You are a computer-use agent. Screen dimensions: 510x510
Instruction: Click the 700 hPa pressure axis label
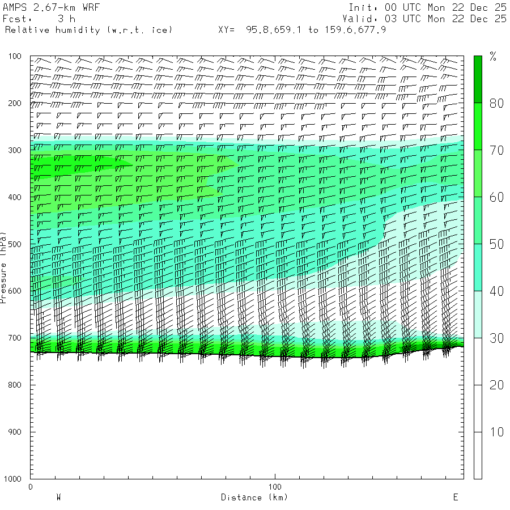tap(15, 338)
